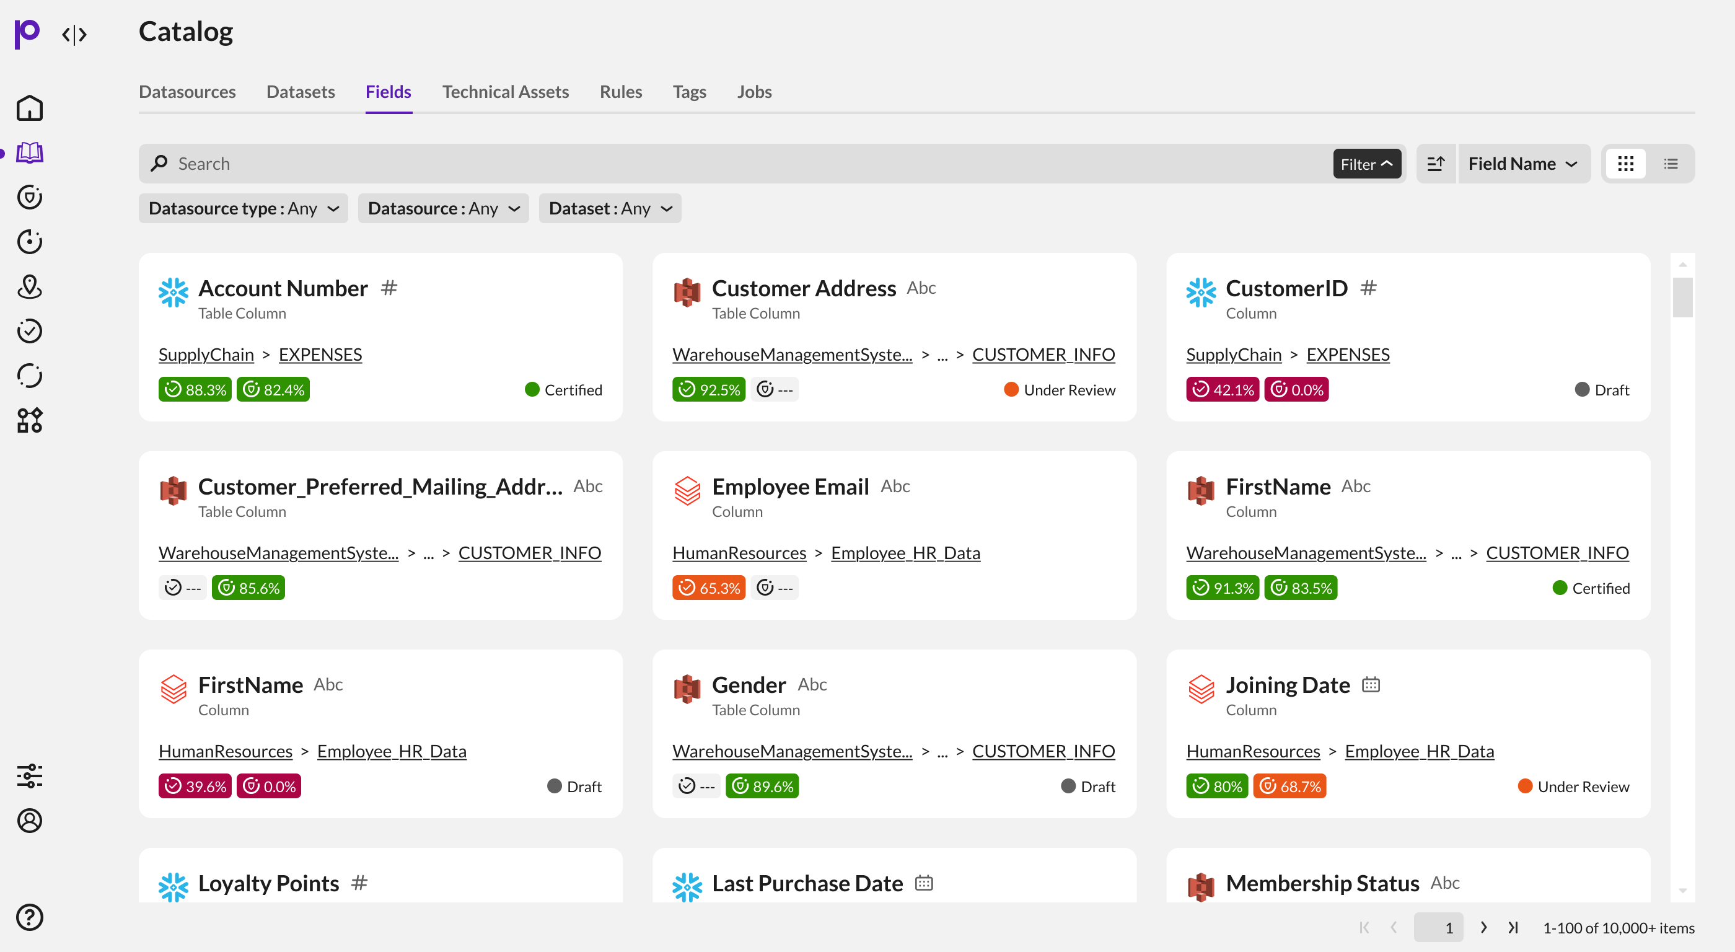Open the Home icon in sidebar
1735x952 pixels.
pos(30,108)
